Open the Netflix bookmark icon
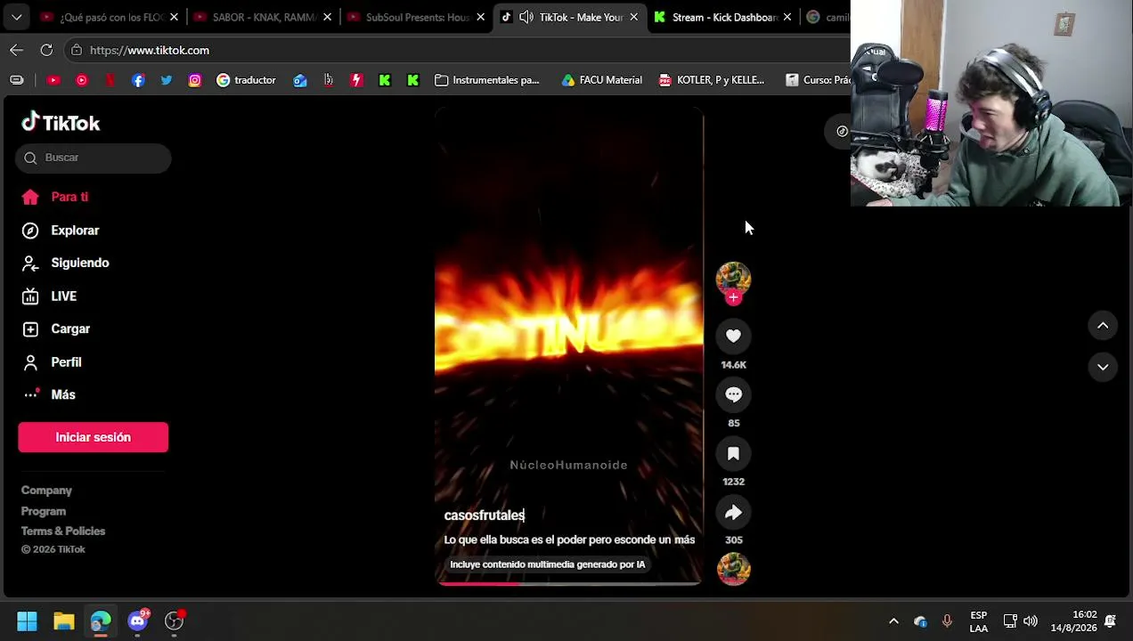 pos(110,80)
